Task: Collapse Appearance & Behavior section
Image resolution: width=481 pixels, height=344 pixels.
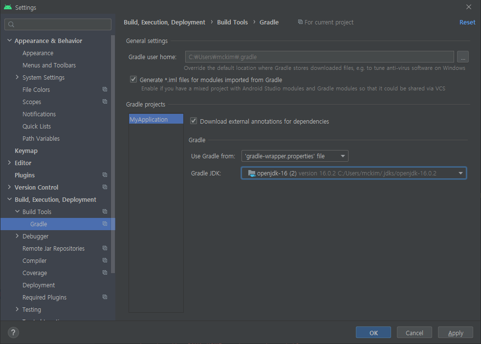Action: [9, 41]
